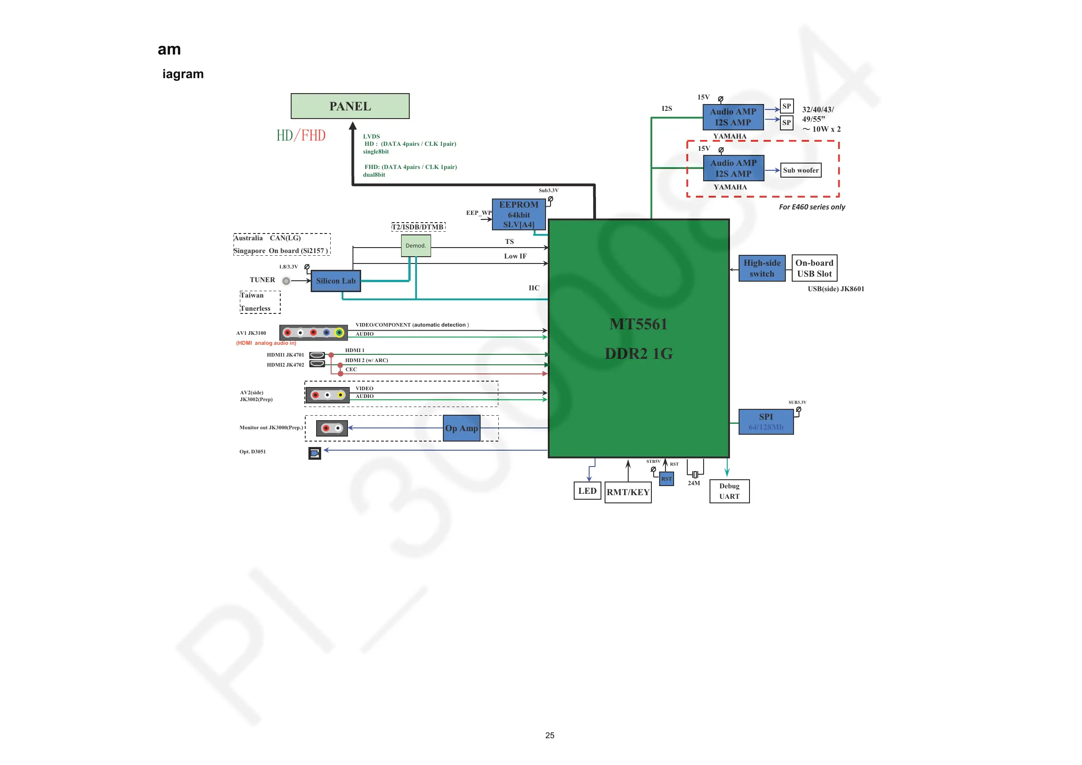Image resolution: width=1082 pixels, height=765 pixels.
Task: Select the Demod. block
Action: click(x=416, y=246)
